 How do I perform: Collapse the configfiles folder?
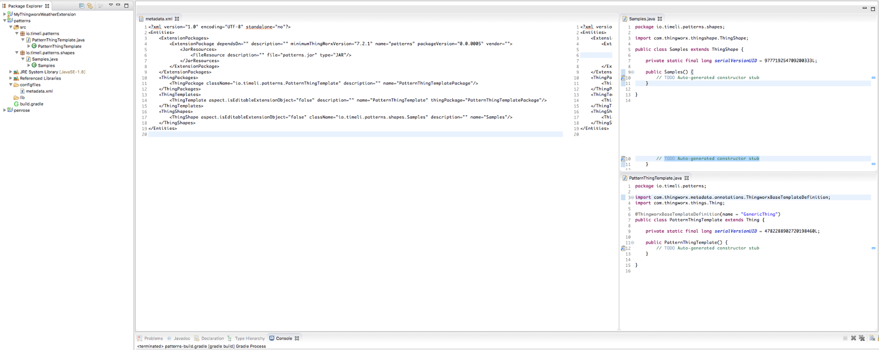[11, 85]
